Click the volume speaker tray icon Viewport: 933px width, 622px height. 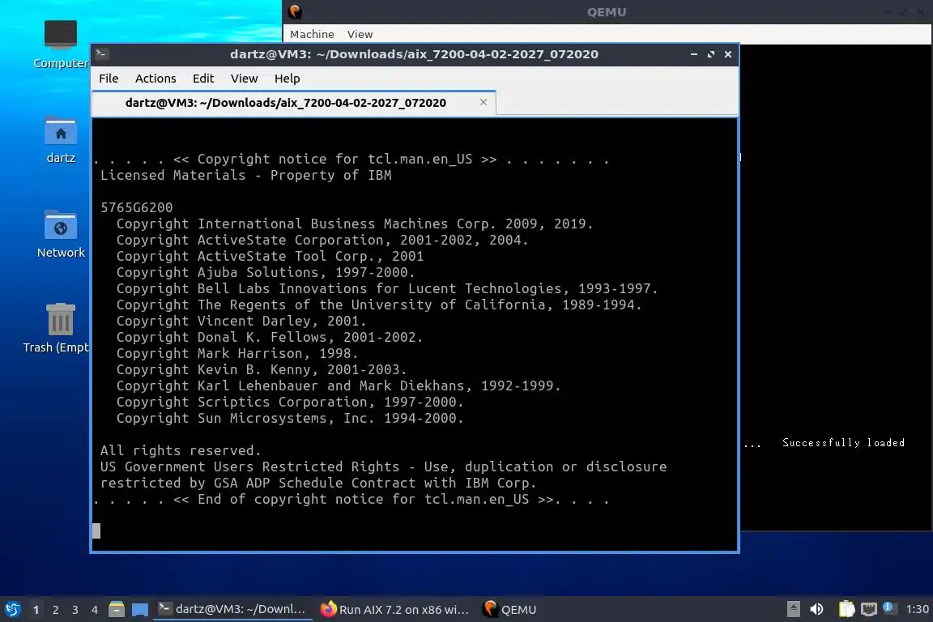click(816, 609)
